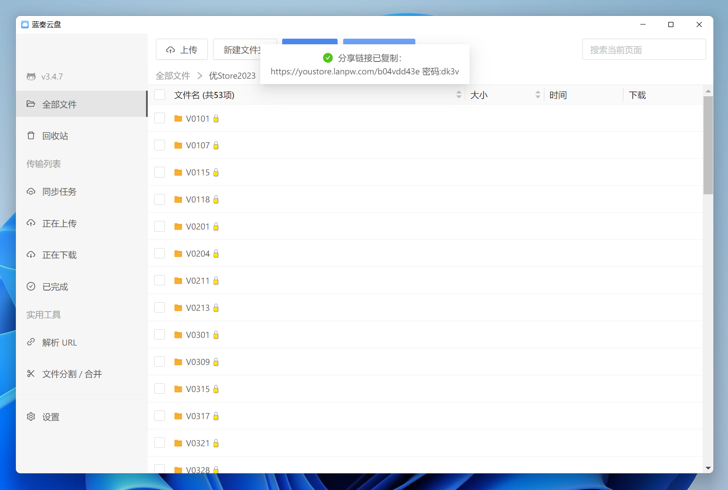Check the box for folder V0118

click(x=160, y=199)
